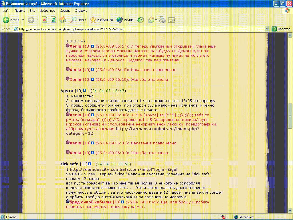
Task: Click the Назад (Back) toolbar button
Action: [x=11, y=20]
